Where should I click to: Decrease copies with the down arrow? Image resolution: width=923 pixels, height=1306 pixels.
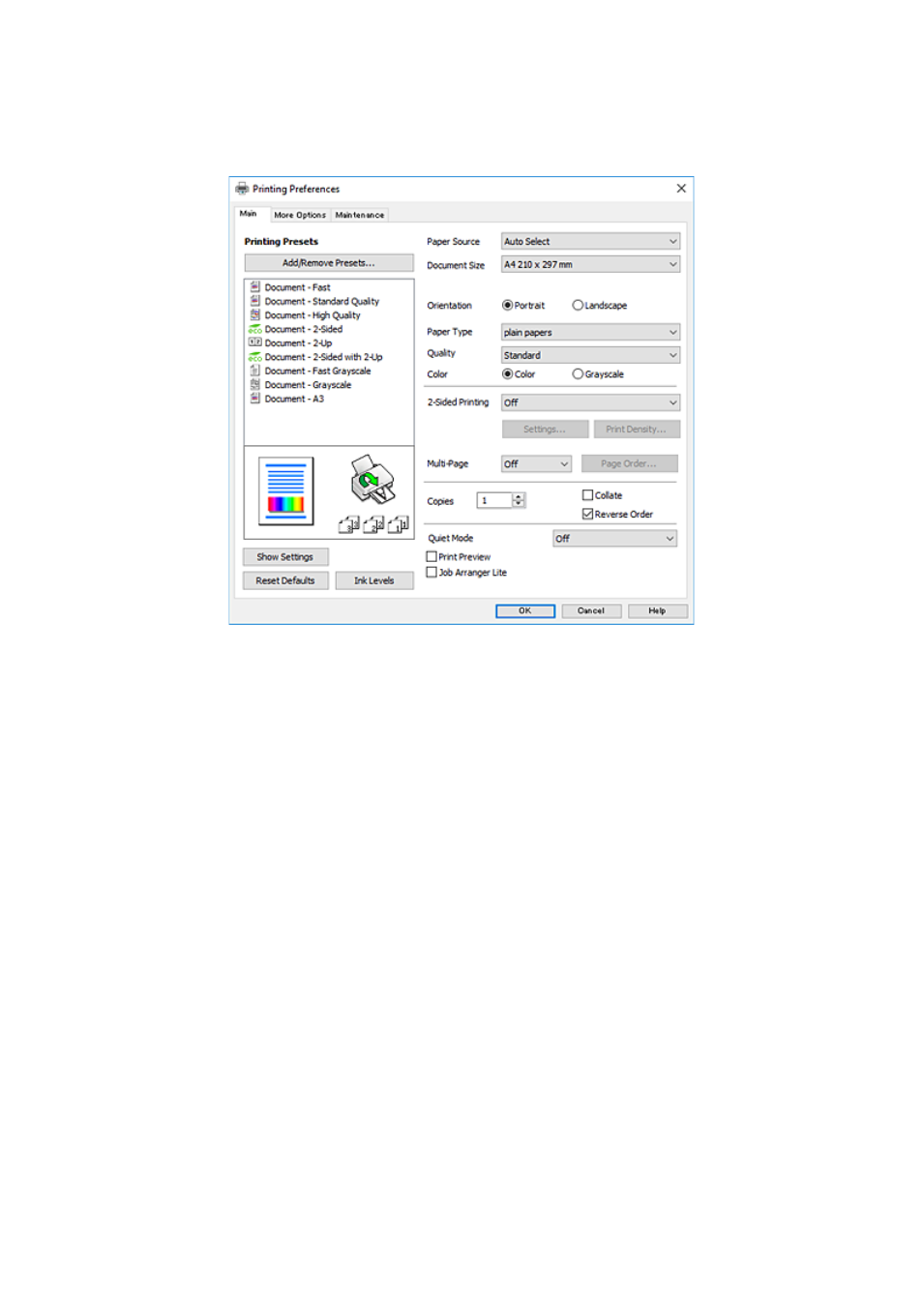519,504
